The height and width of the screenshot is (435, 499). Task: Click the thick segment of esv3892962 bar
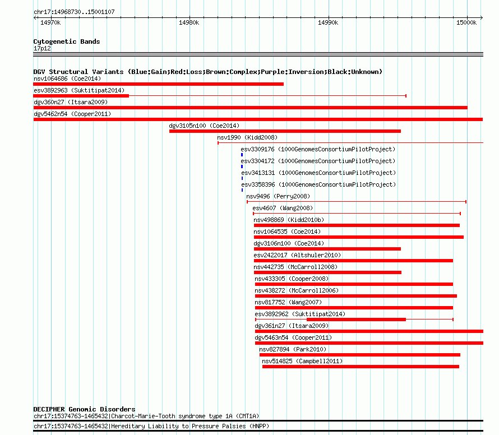pos(357,320)
